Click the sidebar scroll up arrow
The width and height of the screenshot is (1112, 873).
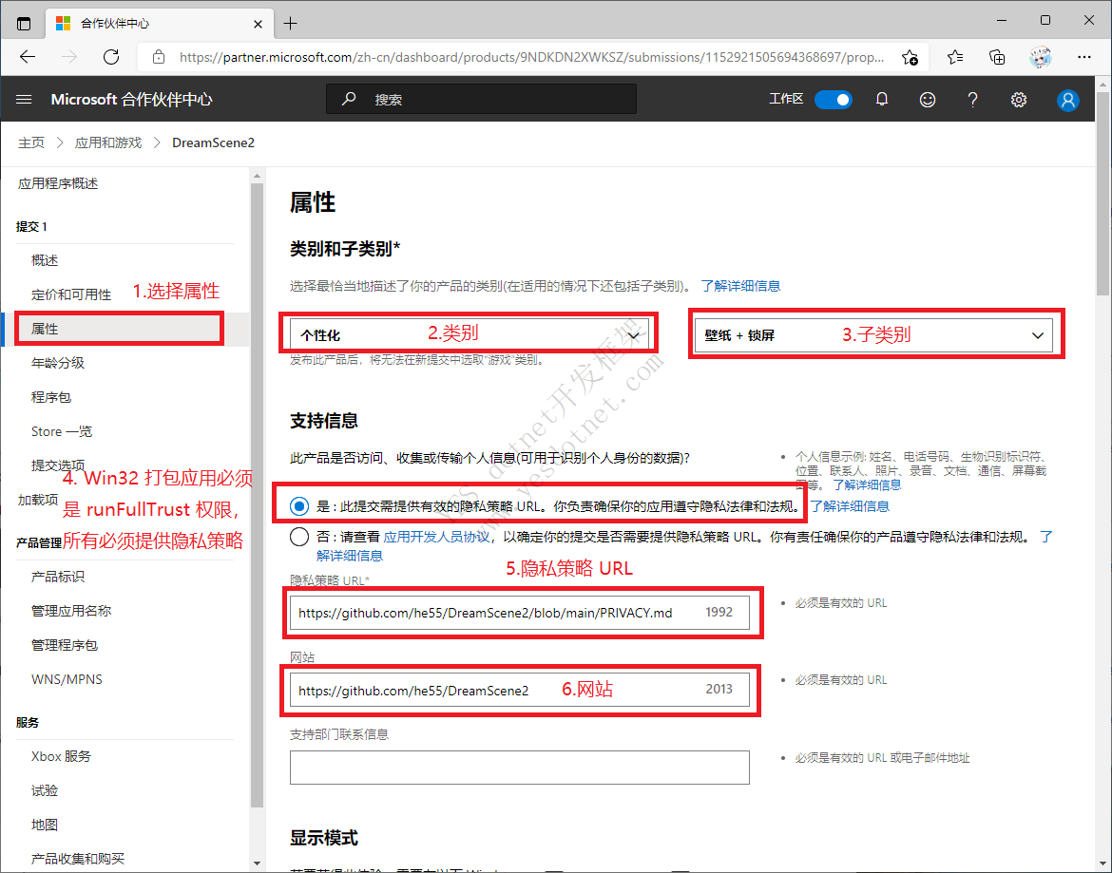[x=257, y=176]
